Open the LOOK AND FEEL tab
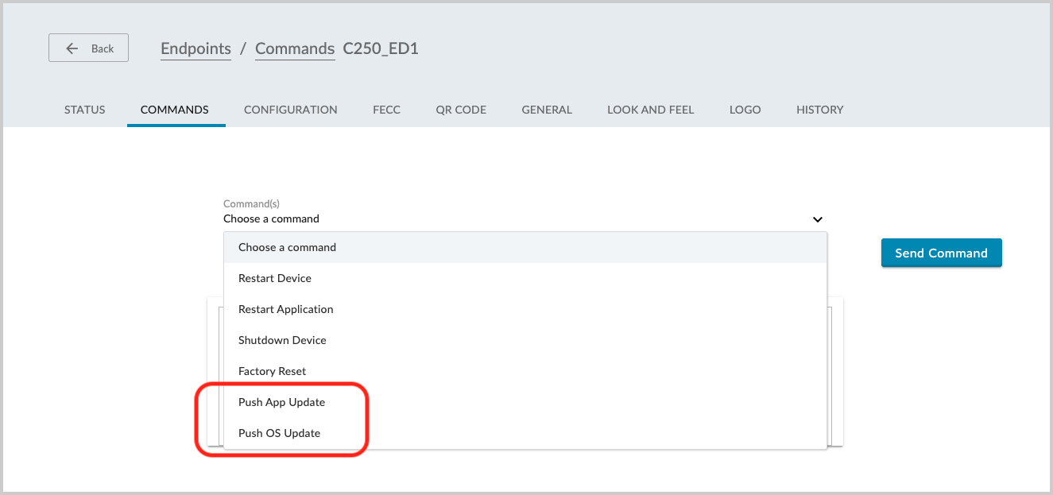Screen dimensions: 1053x495 pos(651,110)
